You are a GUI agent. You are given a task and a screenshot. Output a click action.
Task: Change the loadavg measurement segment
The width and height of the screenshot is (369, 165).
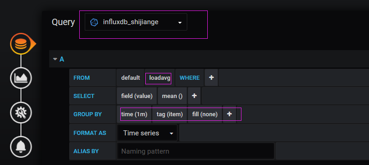(x=159, y=77)
